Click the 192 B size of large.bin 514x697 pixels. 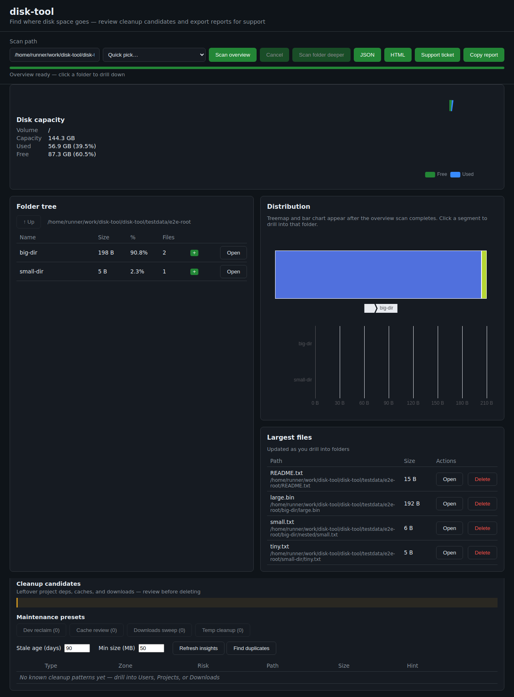[x=412, y=503]
